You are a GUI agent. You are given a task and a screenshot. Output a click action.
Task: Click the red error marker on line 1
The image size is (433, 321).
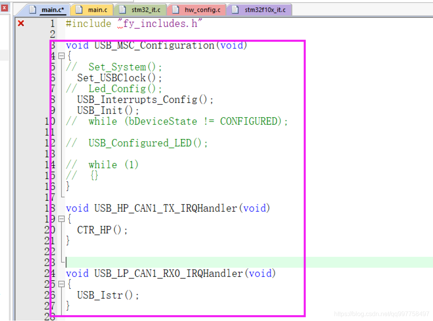[21, 23]
